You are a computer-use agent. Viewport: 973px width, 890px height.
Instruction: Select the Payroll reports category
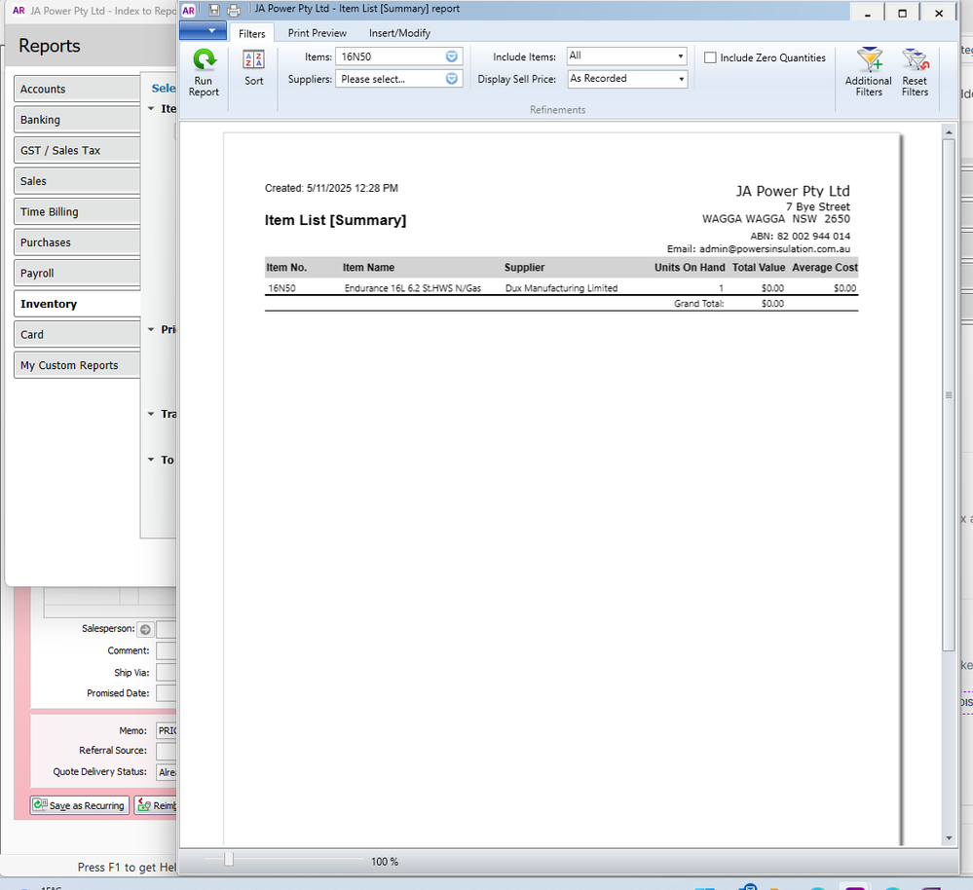pos(78,274)
